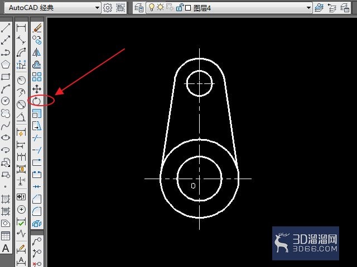Select the Point draw tool

[x=6, y=187]
